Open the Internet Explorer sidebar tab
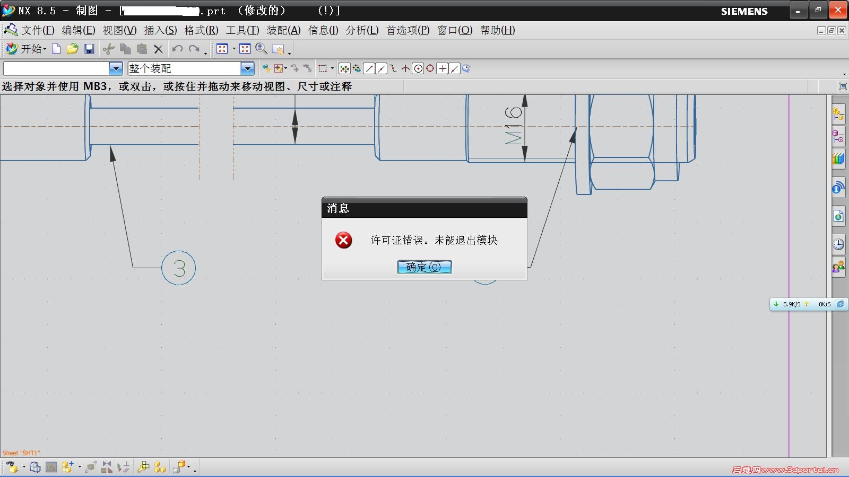849x477 pixels. coord(838,216)
